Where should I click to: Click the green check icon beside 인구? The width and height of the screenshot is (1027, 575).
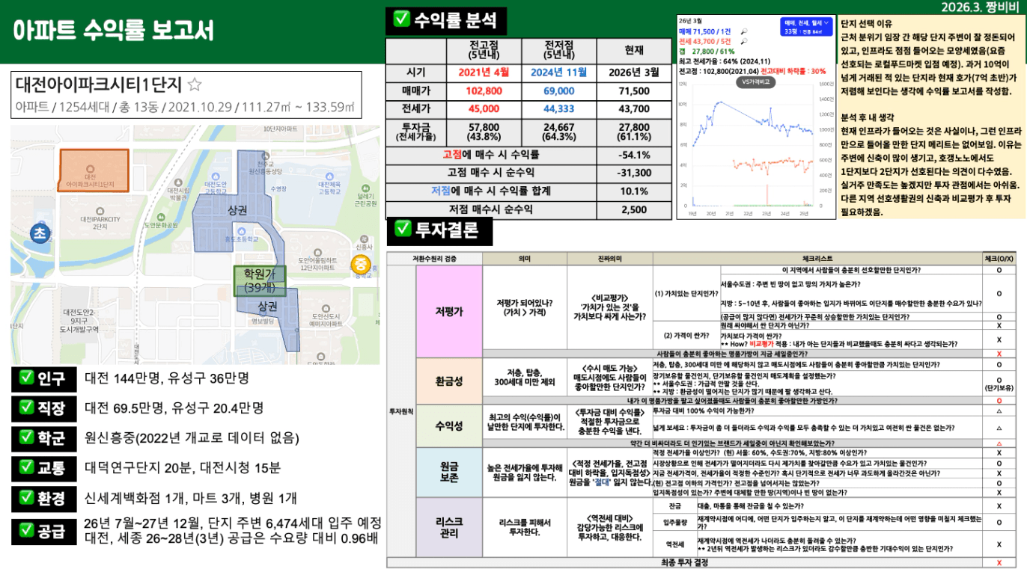[26, 379]
